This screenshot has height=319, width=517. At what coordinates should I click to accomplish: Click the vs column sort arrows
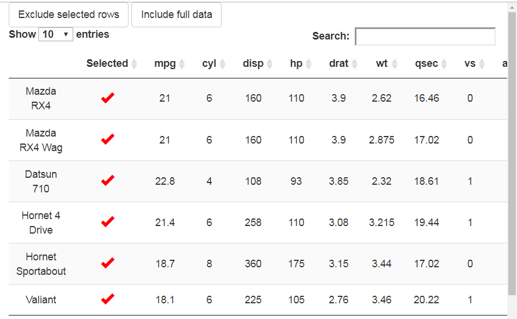coord(482,64)
